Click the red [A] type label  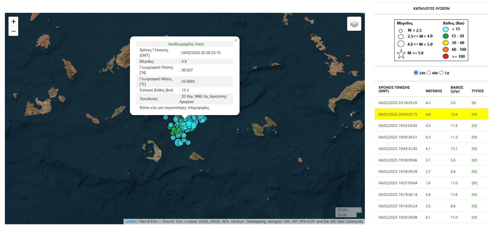coord(474,103)
